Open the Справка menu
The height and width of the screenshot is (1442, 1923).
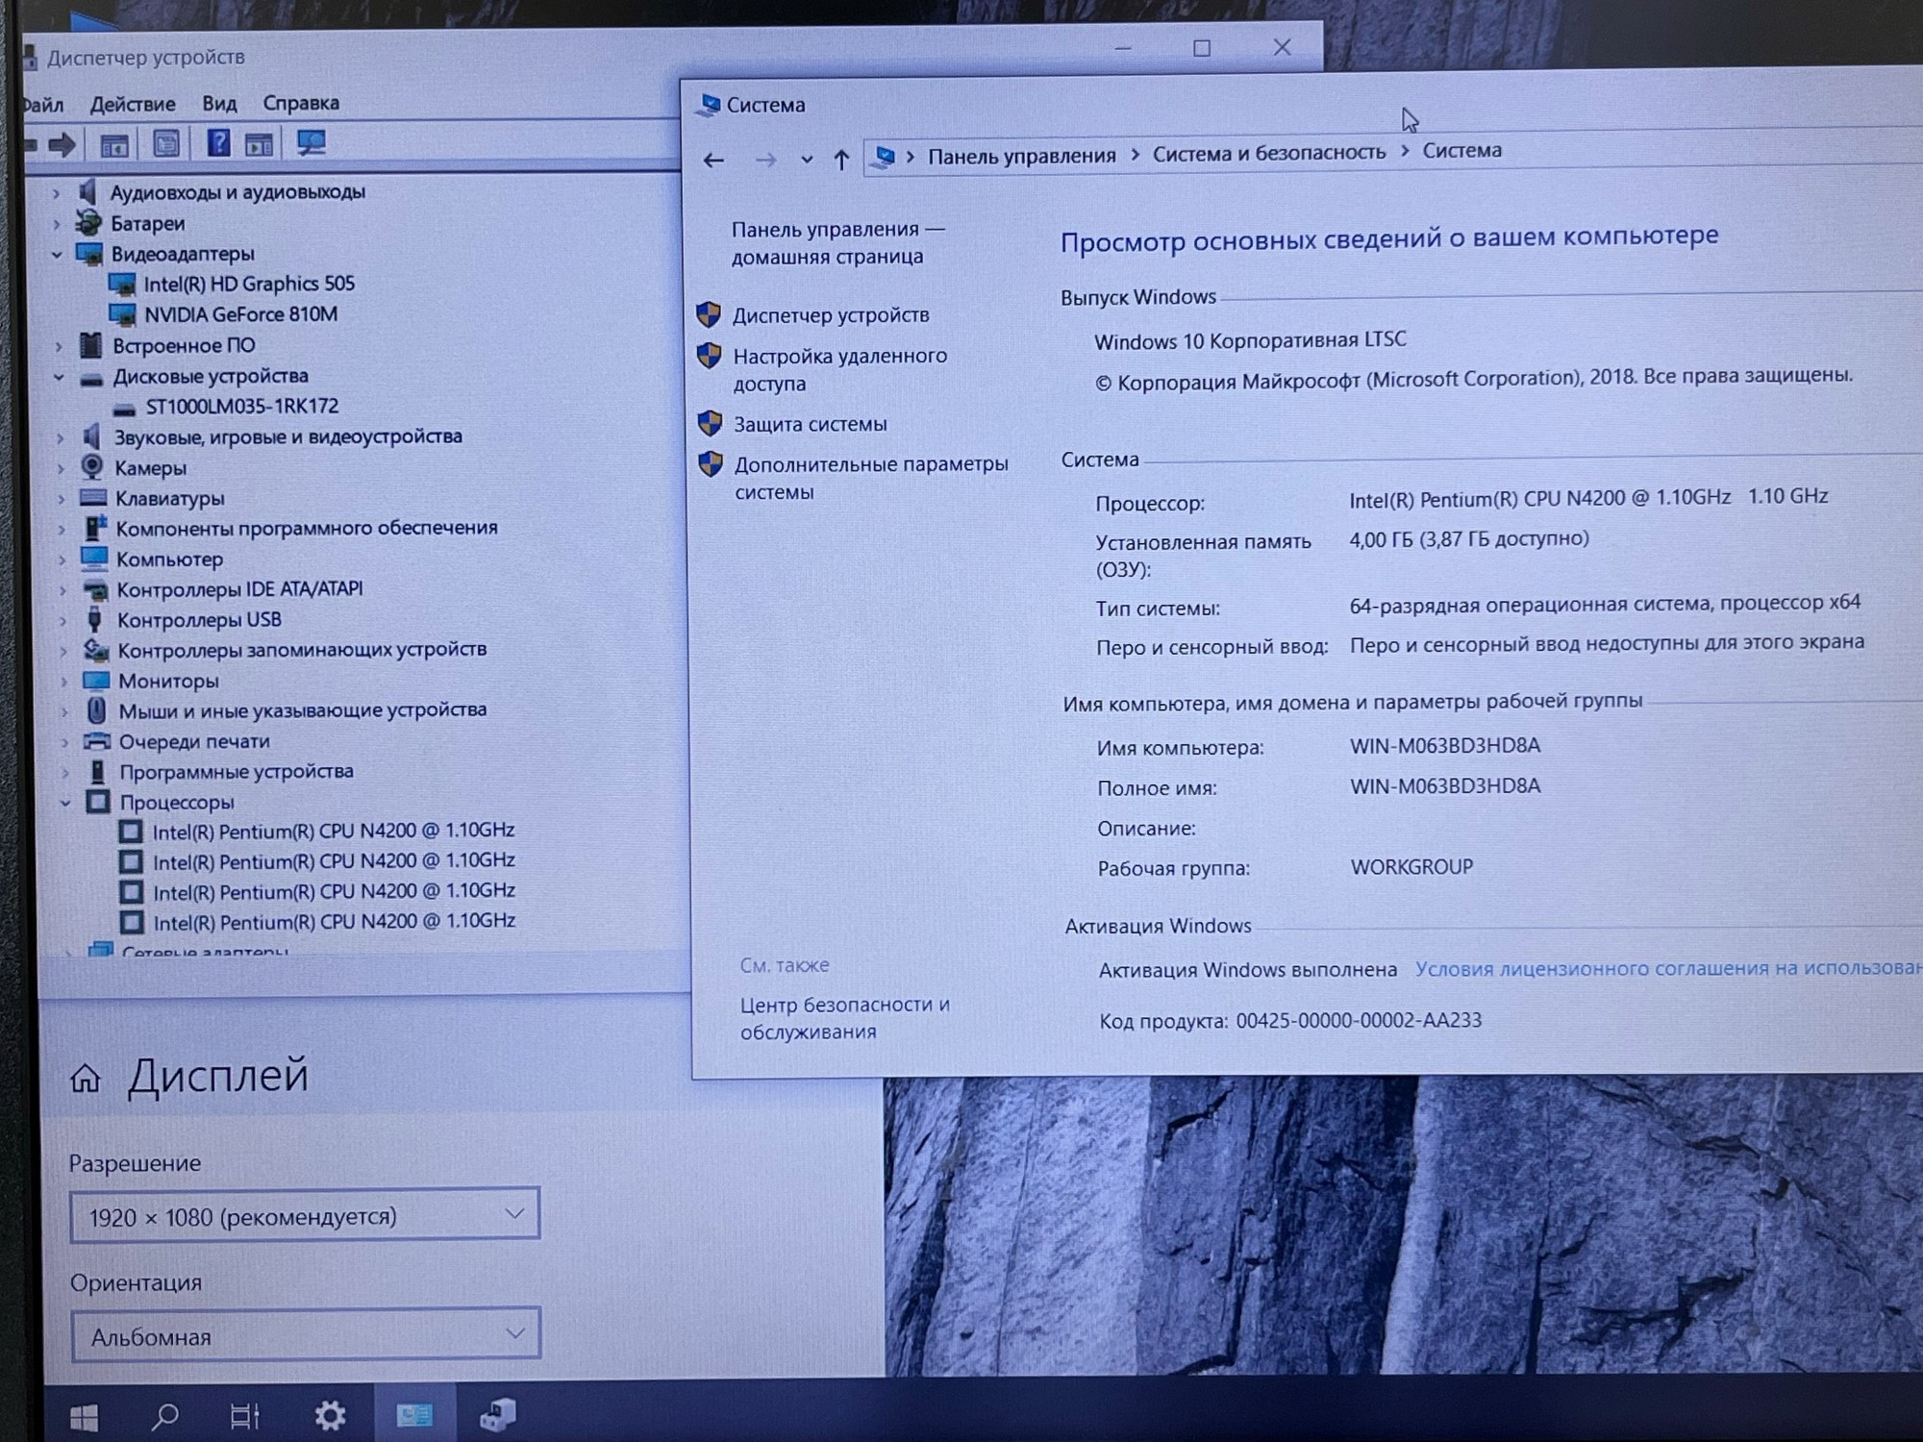[x=301, y=102]
